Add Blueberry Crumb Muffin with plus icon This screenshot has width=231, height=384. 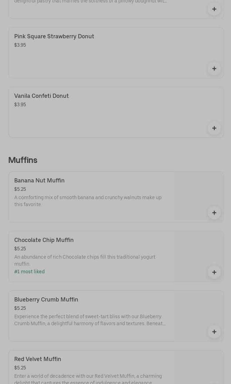pyautogui.click(x=214, y=332)
